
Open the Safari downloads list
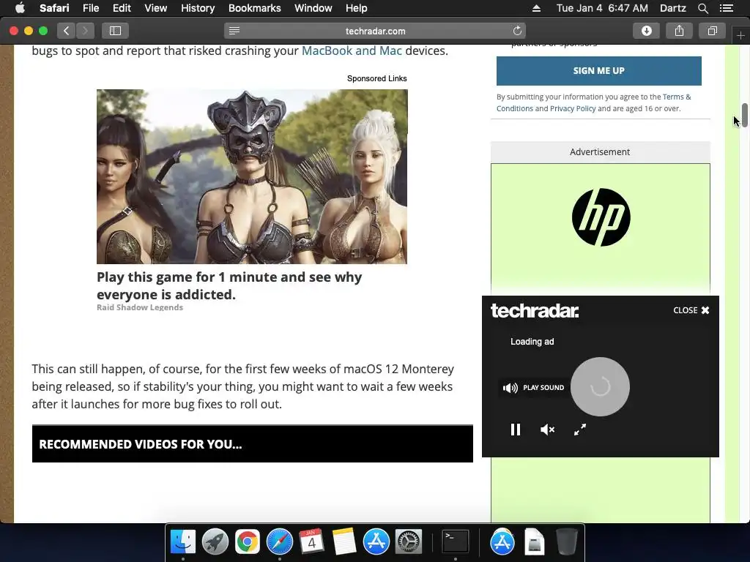pyautogui.click(x=646, y=31)
